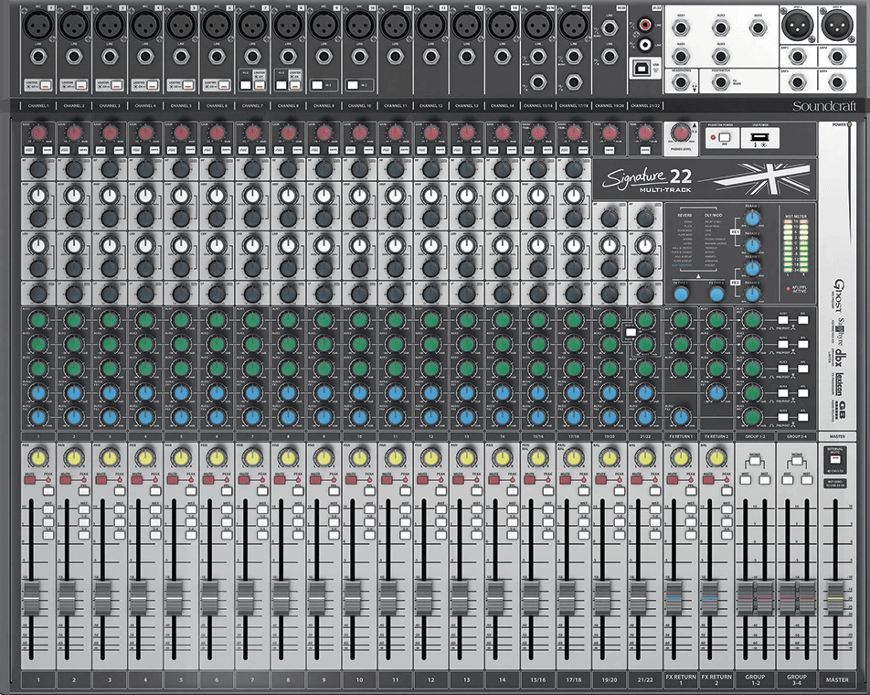Viewport: 870px width, 695px height.
Task: Toggle MONO button on Group 3-4
Action: 797,462
